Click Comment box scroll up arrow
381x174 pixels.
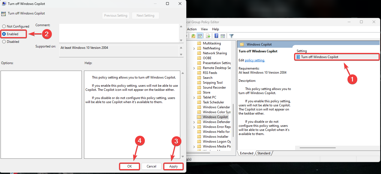click(x=181, y=26)
